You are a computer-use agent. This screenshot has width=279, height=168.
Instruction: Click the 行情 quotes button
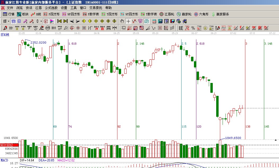[8, 14]
